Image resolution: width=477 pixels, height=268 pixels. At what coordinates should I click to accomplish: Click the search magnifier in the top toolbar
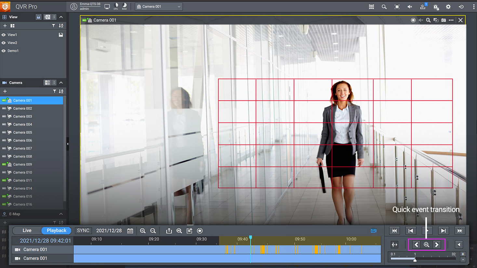pyautogui.click(x=384, y=6)
